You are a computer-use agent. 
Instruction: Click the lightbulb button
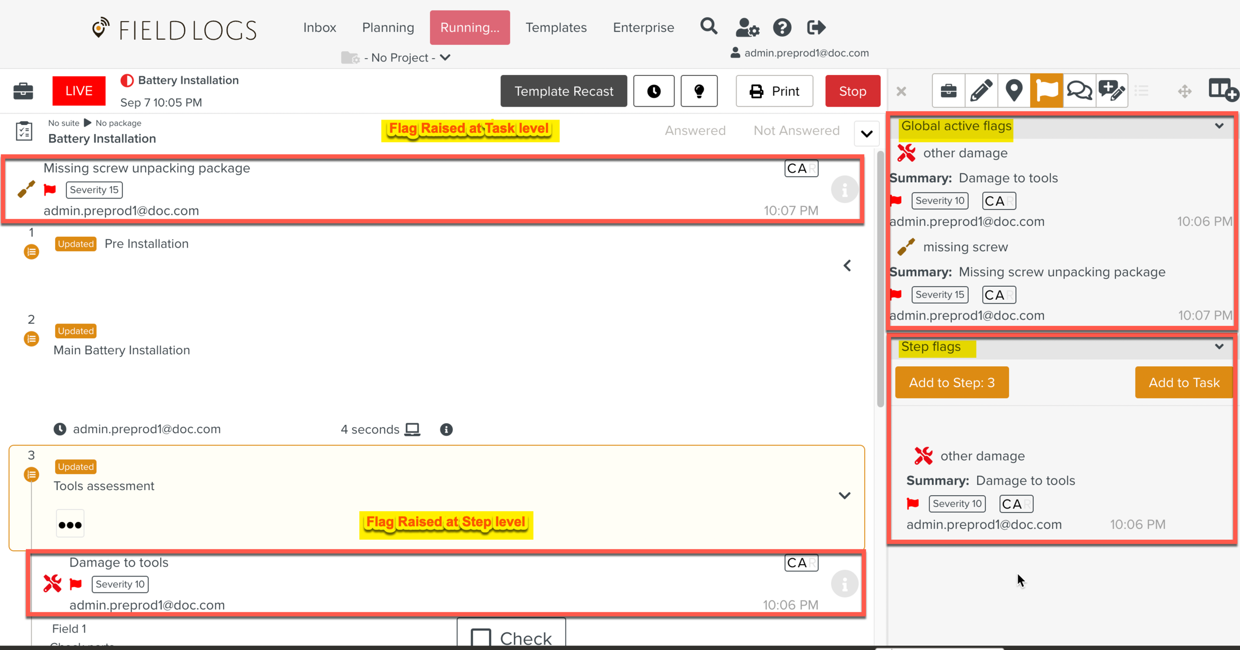(x=699, y=91)
